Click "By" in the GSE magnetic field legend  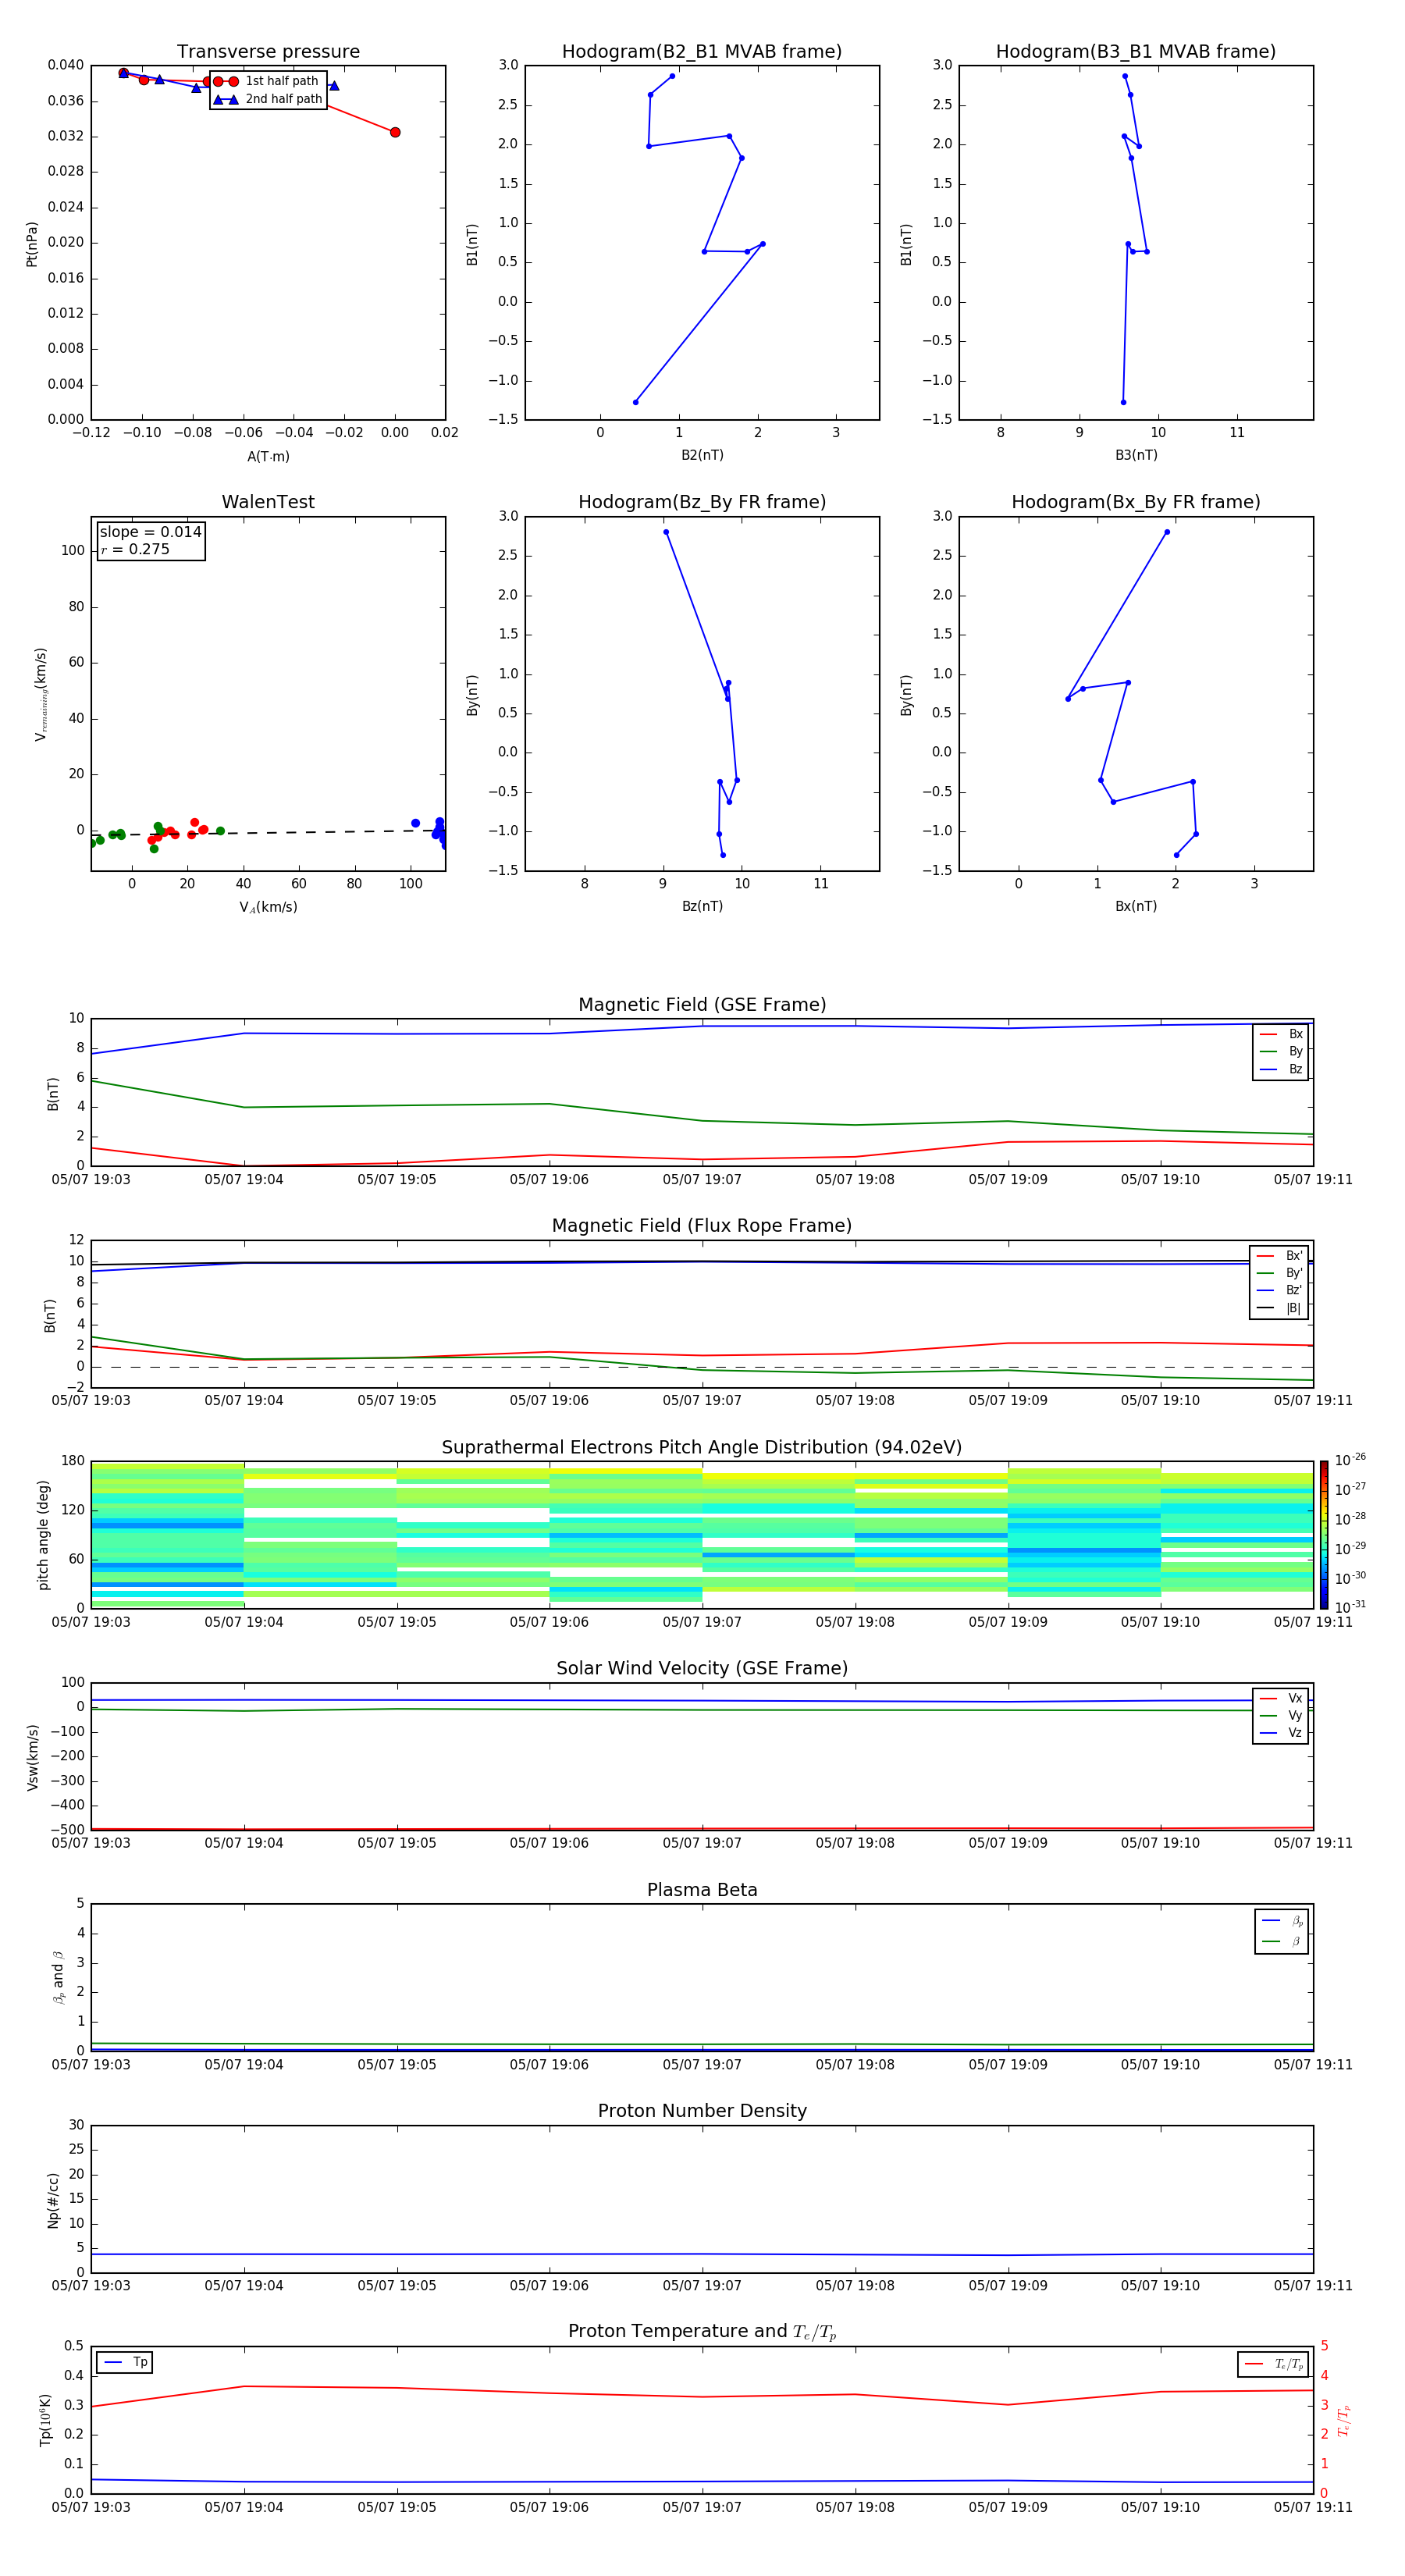pos(1295,1051)
